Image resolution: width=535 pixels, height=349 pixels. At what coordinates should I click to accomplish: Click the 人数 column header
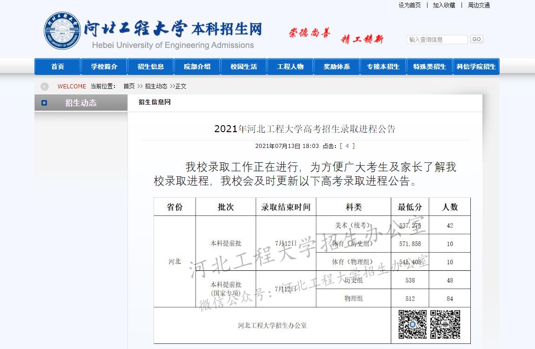pyautogui.click(x=450, y=207)
